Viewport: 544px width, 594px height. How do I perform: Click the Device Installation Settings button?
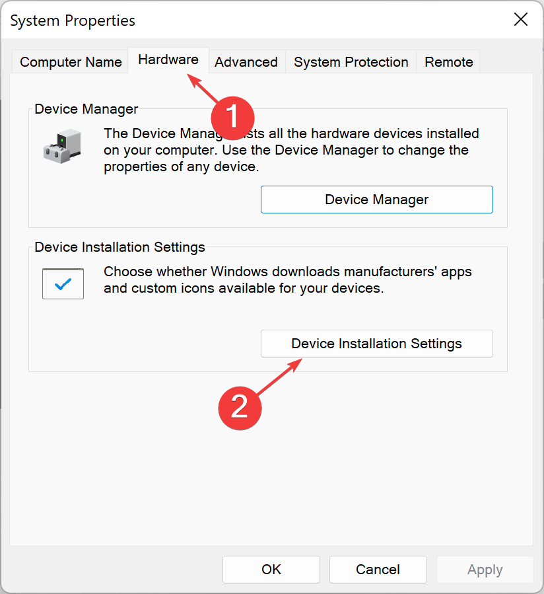click(377, 344)
